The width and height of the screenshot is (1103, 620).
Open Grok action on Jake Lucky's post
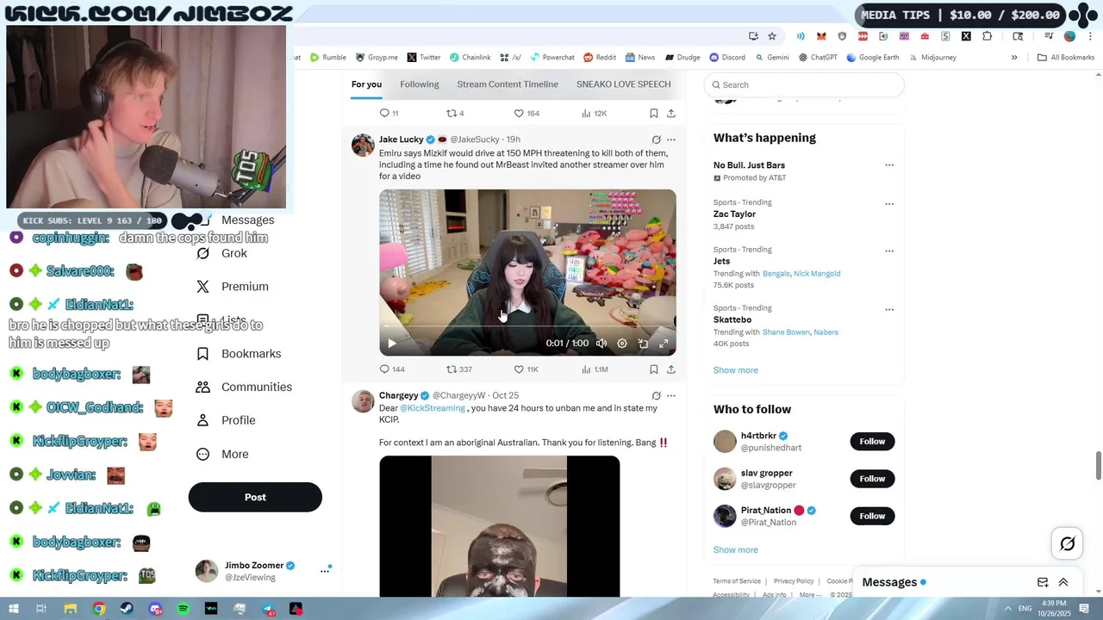point(656,139)
